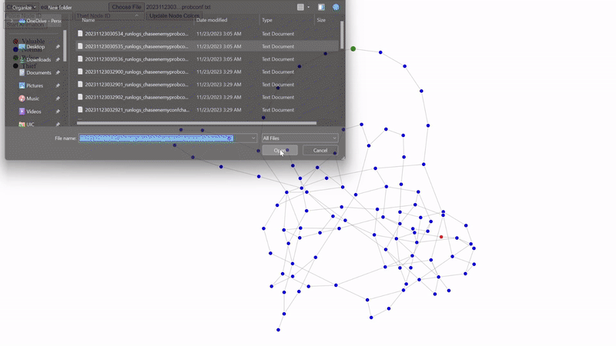This screenshot has height=346, width=616.
Task: Click the pin icon next to Pictures
Action: coord(58,85)
